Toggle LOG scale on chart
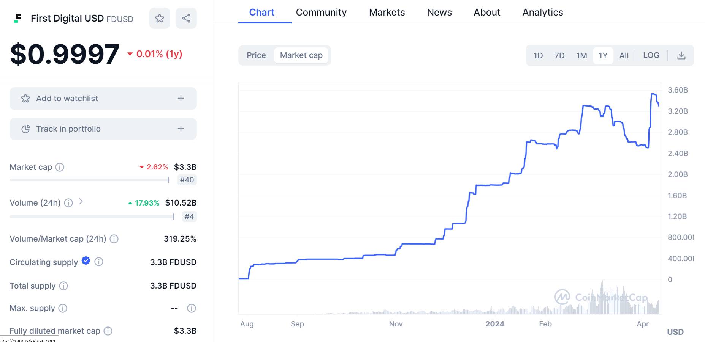The height and width of the screenshot is (342, 705). click(651, 55)
